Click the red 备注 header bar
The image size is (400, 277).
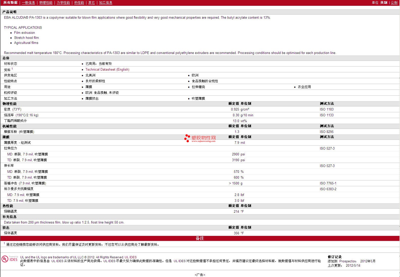pyautogui.click(x=200, y=238)
